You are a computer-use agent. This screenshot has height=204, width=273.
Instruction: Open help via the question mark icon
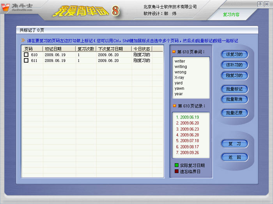click(260, 4)
